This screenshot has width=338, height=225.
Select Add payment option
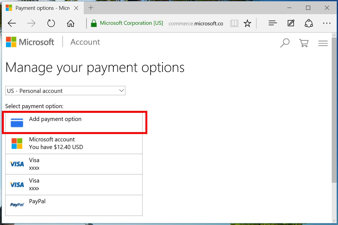click(x=74, y=123)
